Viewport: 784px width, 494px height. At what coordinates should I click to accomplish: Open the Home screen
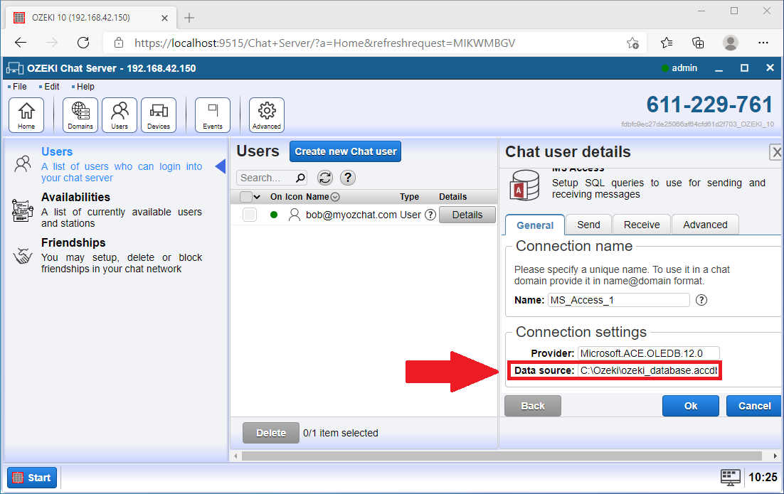click(26, 114)
